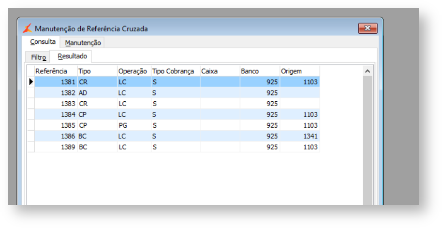
Task: Click the Tipo column header
Action: tap(97, 71)
